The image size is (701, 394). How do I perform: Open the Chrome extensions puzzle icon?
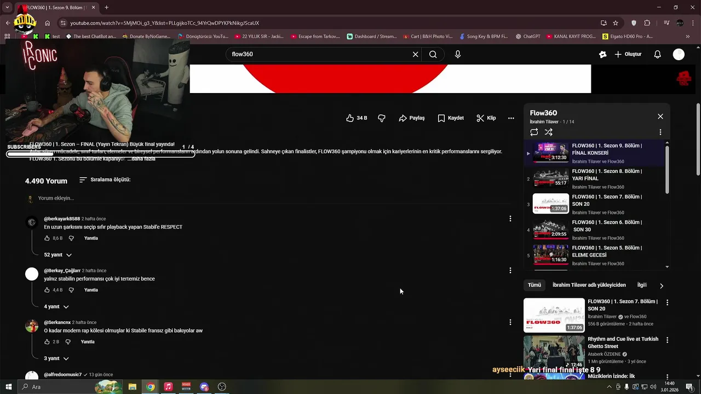click(x=647, y=23)
